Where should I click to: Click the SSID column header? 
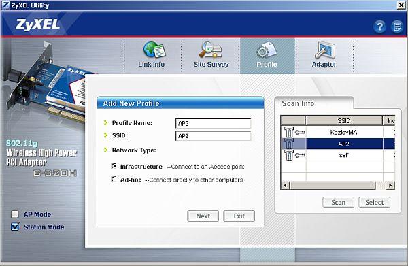pyautogui.click(x=344, y=121)
